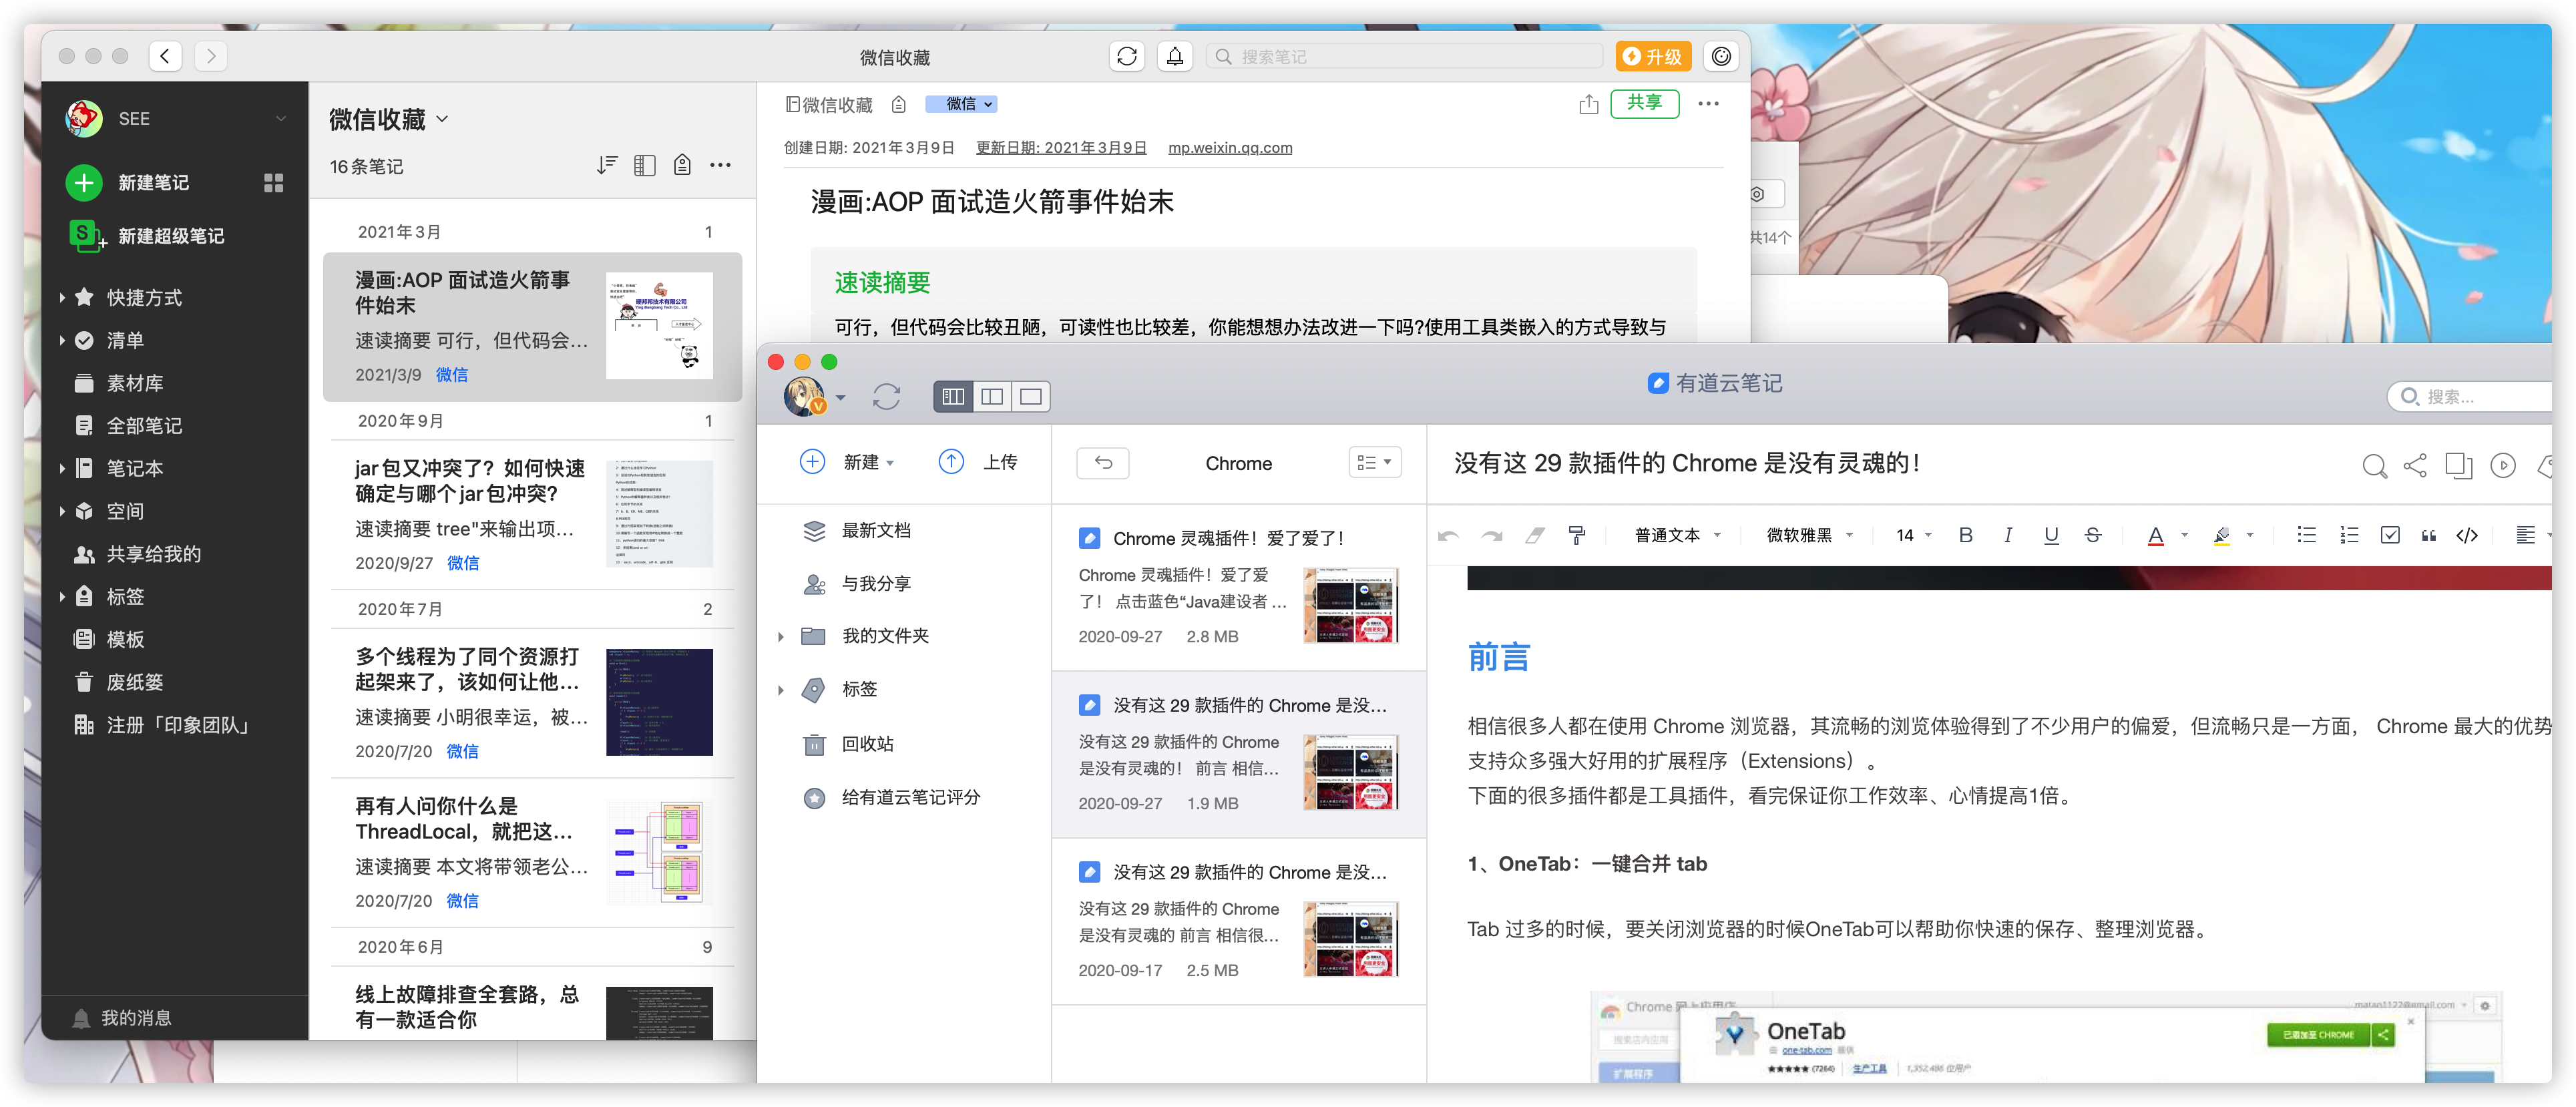This screenshot has height=1107, width=2576.
Task: Open the more options dots in note list header
Action: pyautogui.click(x=720, y=165)
